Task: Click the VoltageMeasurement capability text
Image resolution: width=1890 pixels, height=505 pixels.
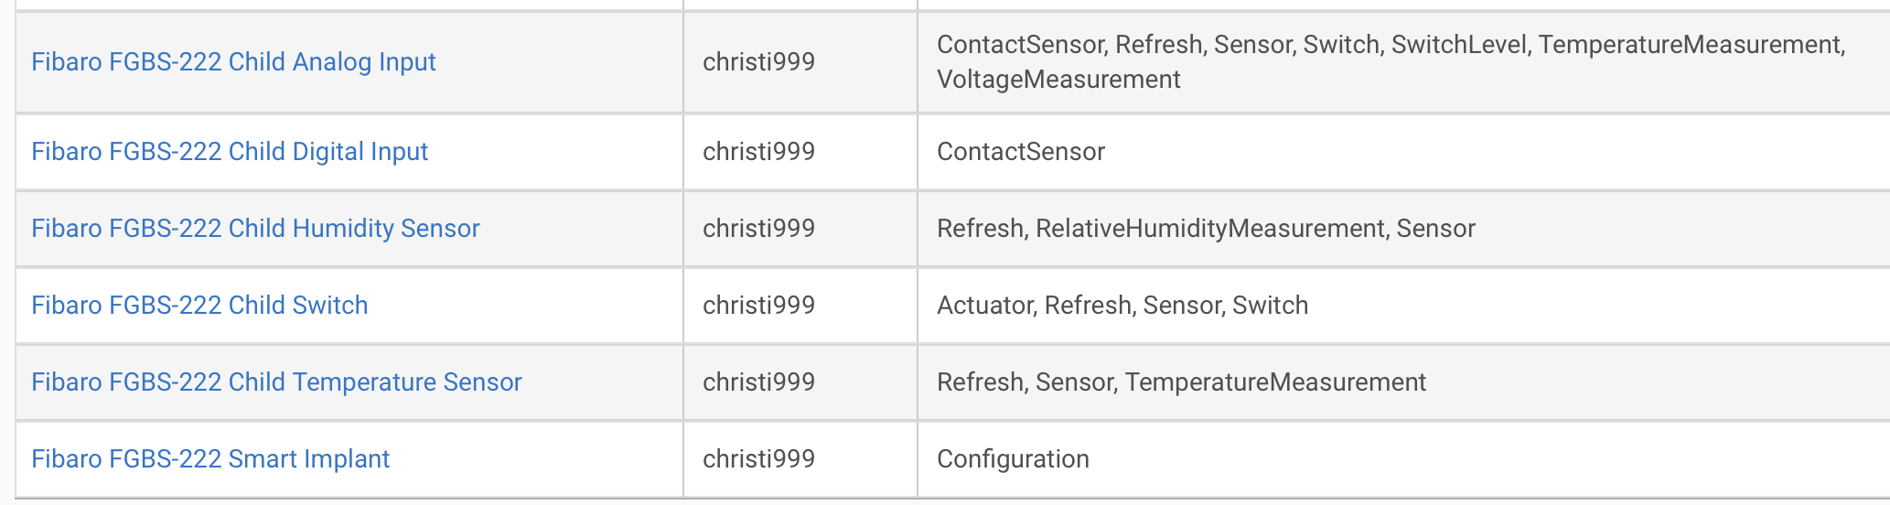Action: [1058, 80]
